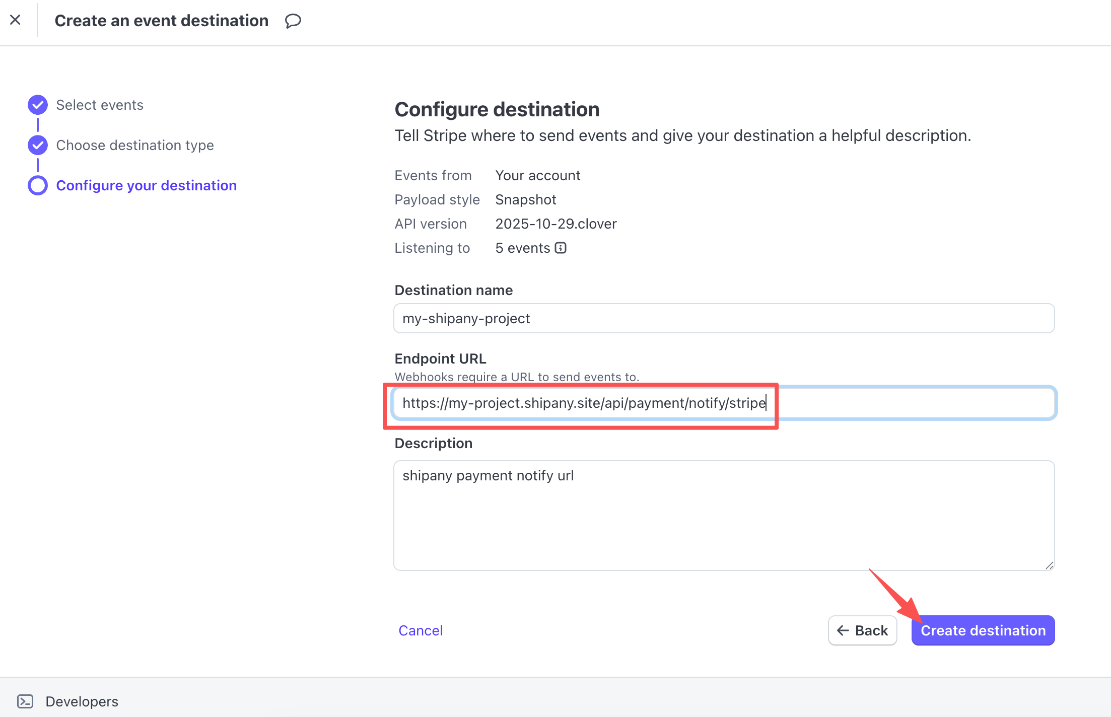Click the Select events checkmark icon
This screenshot has height=717, width=1111.
pyautogui.click(x=38, y=105)
